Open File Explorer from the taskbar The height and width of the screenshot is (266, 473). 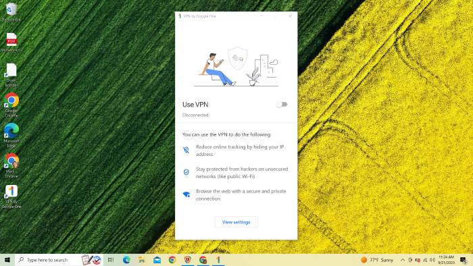pos(141,260)
